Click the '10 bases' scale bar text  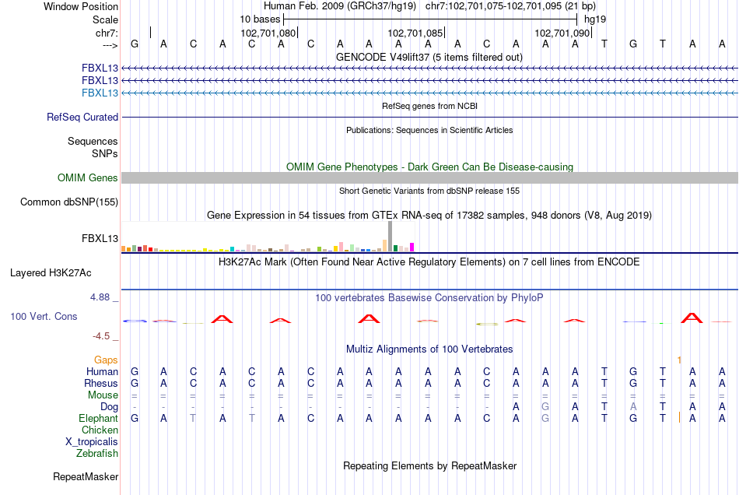pos(260,19)
